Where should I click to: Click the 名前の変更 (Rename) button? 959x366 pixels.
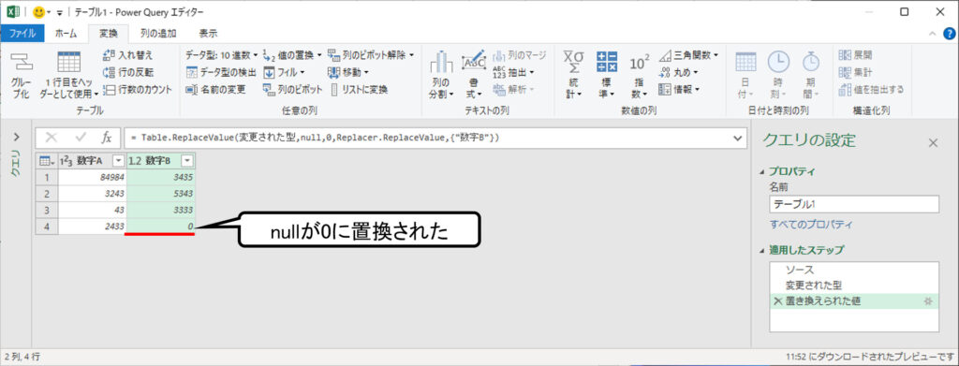(x=215, y=89)
